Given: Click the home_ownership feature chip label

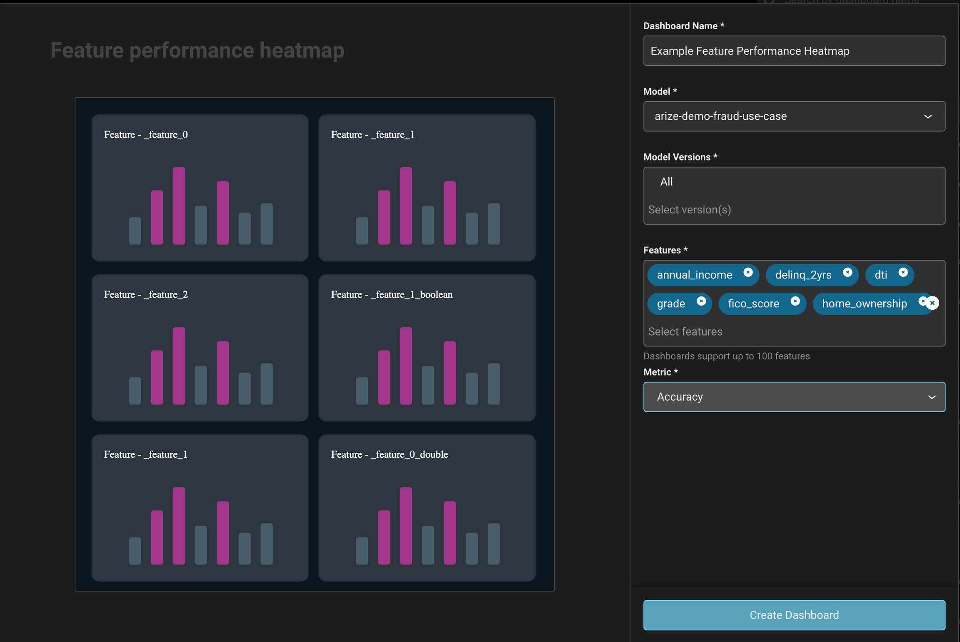Looking at the screenshot, I should pos(864,303).
